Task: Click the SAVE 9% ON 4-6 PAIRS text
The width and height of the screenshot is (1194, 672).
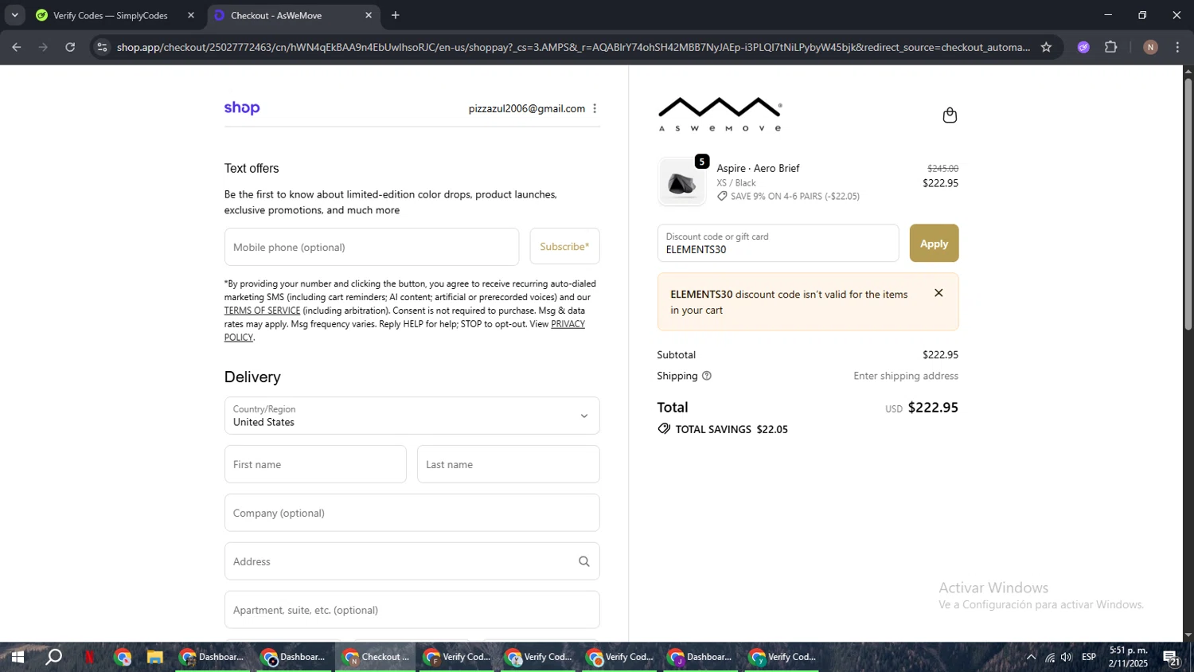Action: click(x=795, y=196)
